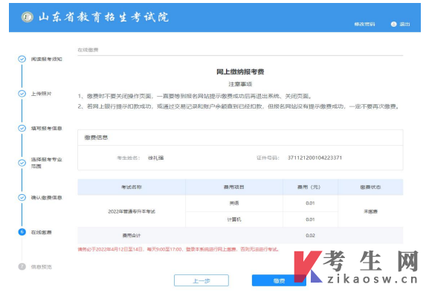Image resolution: width=429 pixels, height=293 pixels.
Task: Select the 上传照片 step checkmark circle
Action: [22, 94]
